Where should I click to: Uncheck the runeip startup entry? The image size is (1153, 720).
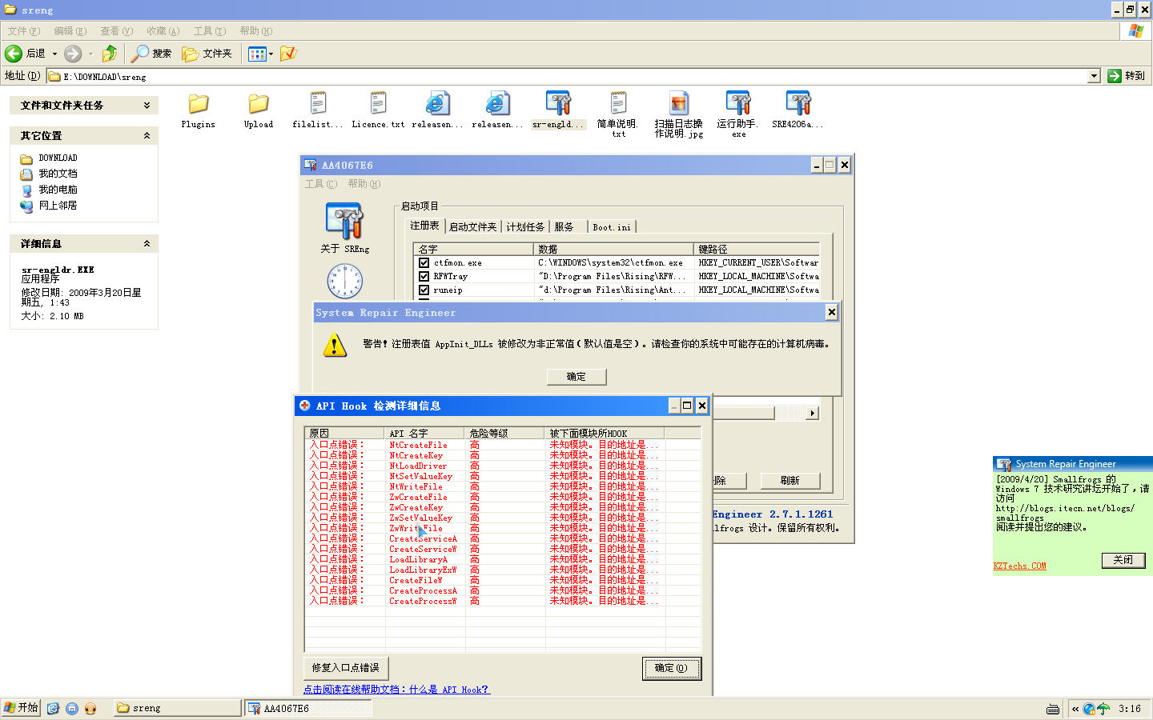coord(424,290)
